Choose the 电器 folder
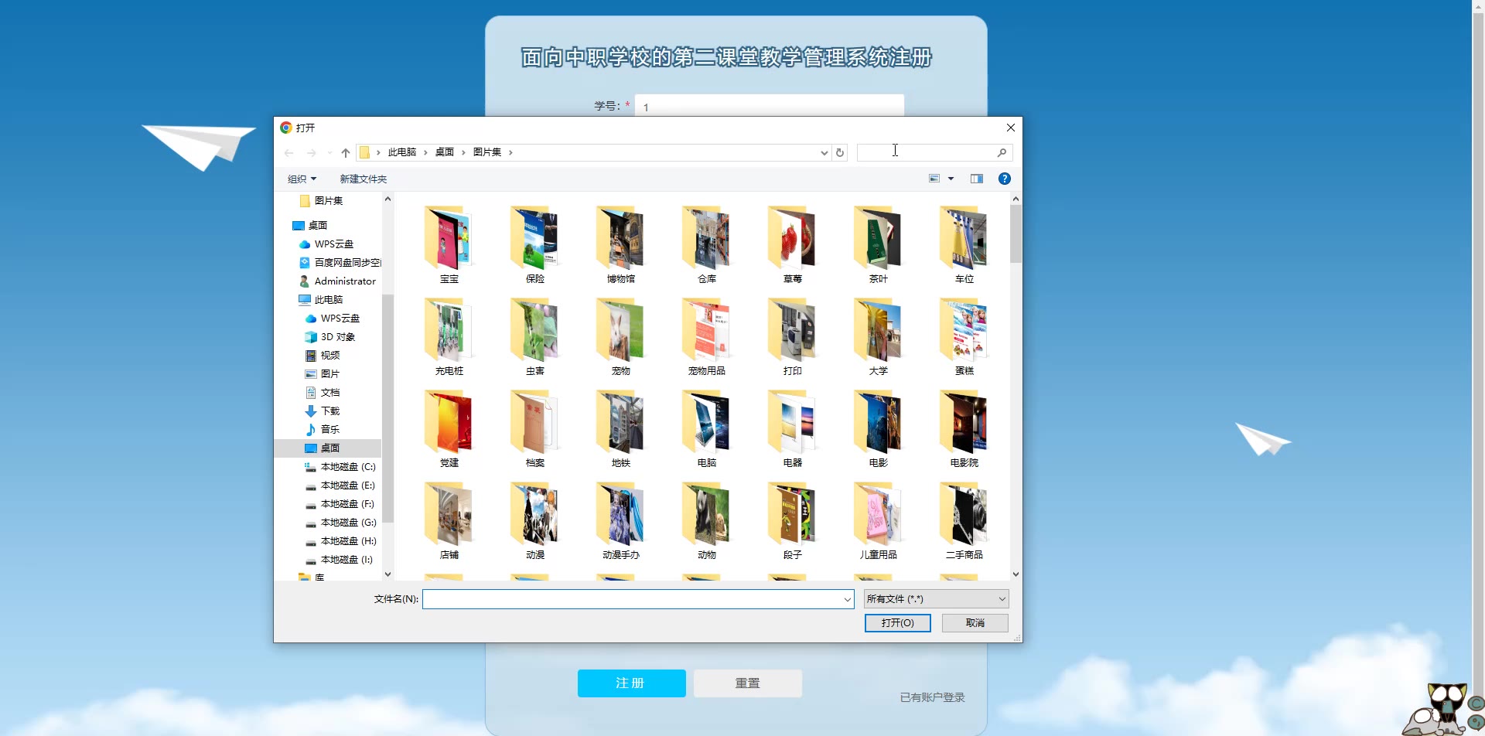Viewport: 1485px width, 736px height. point(793,429)
